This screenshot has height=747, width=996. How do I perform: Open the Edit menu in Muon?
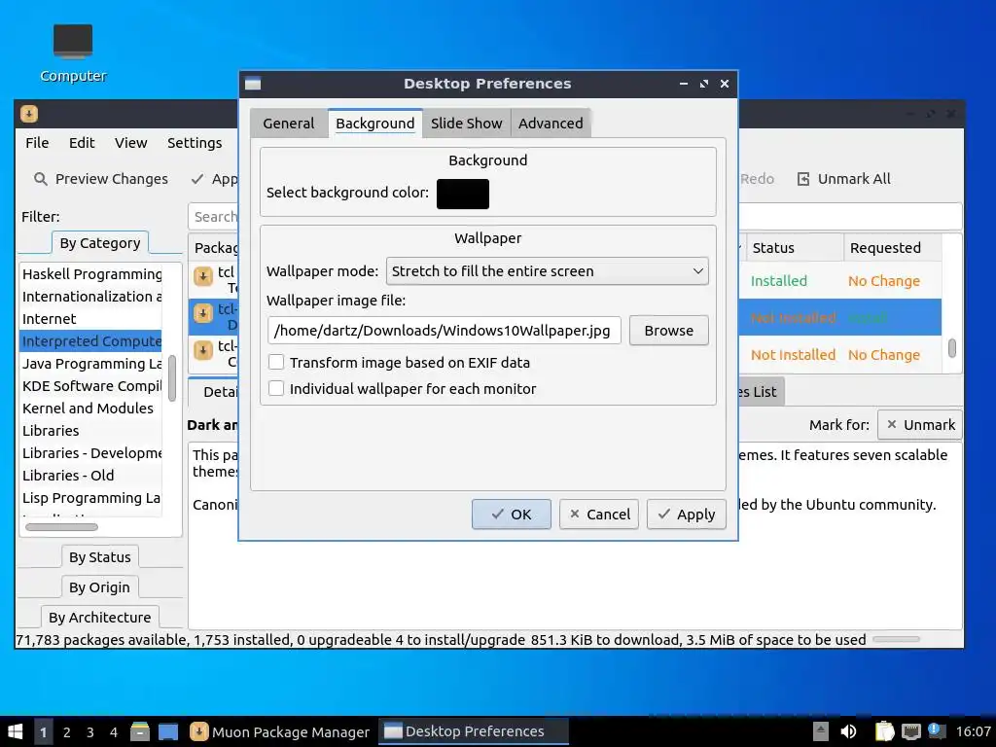pyautogui.click(x=82, y=143)
